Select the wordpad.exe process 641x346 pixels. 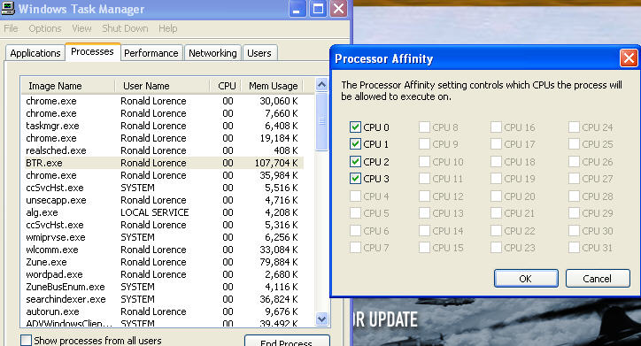coord(54,274)
